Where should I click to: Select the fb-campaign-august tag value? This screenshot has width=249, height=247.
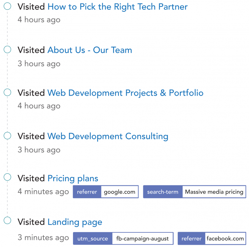tap(142, 239)
